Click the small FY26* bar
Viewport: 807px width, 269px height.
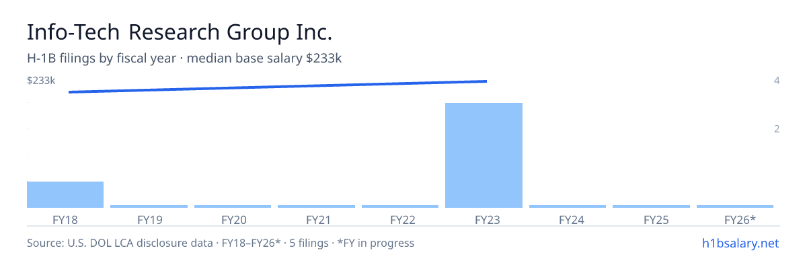coord(735,206)
